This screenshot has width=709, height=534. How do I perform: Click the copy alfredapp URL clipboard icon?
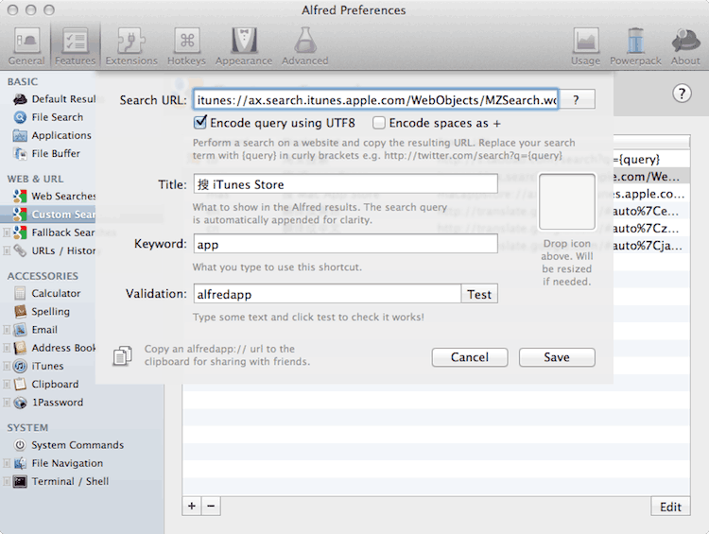pos(122,355)
